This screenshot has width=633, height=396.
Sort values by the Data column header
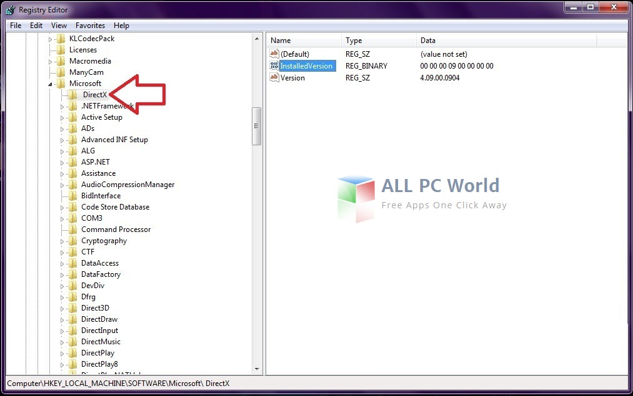click(506, 41)
